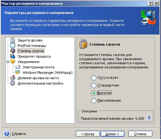Click the padlock icon beside Защита архива
The image size is (161, 140).
click(13, 40)
